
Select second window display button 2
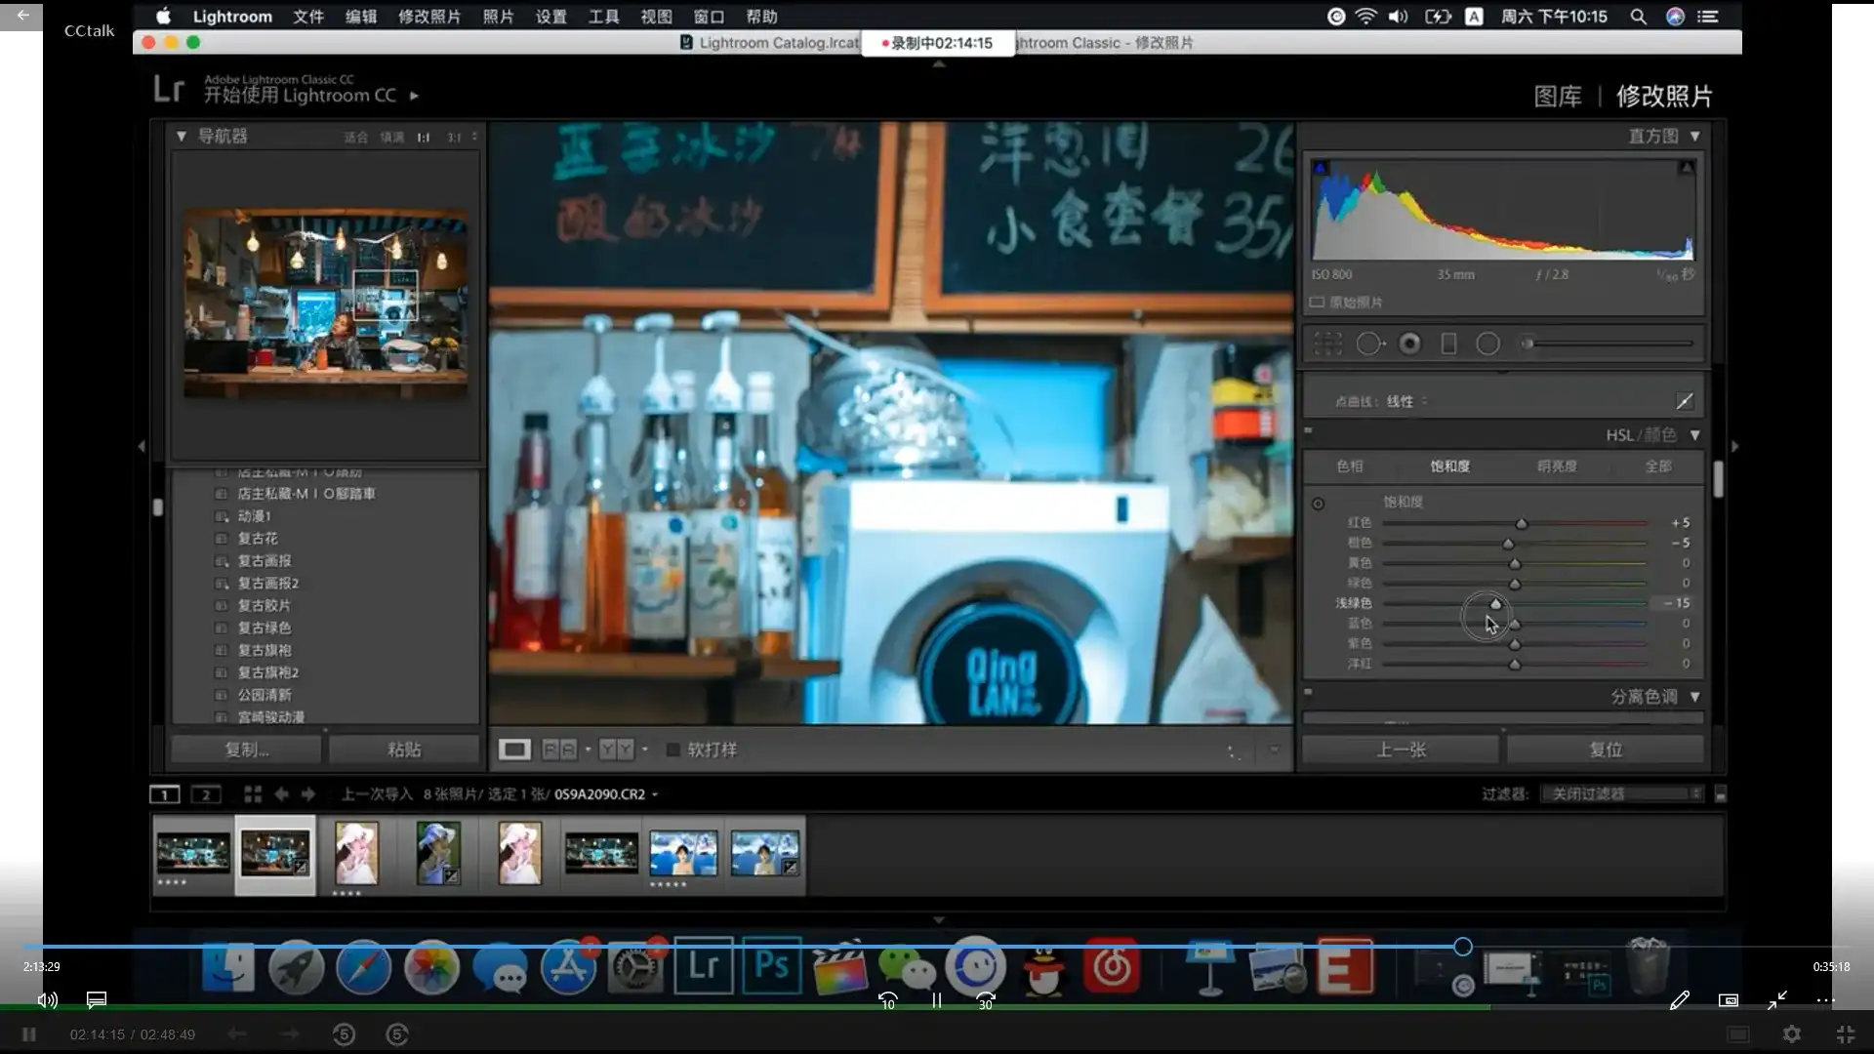pos(206,794)
